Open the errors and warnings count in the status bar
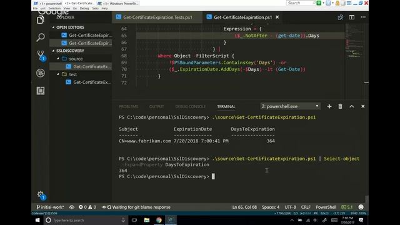 (87, 207)
